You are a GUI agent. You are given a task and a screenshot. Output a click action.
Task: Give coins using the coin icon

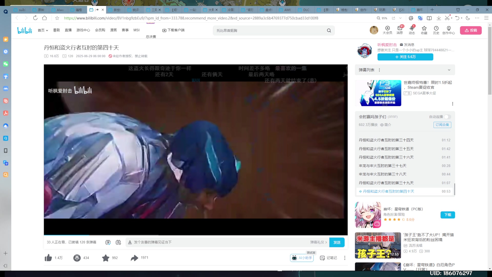77,258
